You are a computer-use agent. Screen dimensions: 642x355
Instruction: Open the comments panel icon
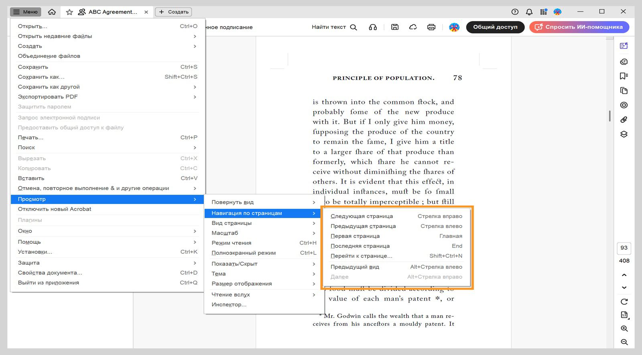tap(624, 61)
